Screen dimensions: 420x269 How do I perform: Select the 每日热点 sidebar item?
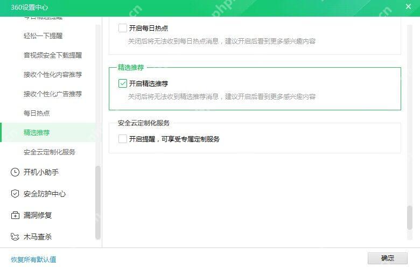[37, 113]
